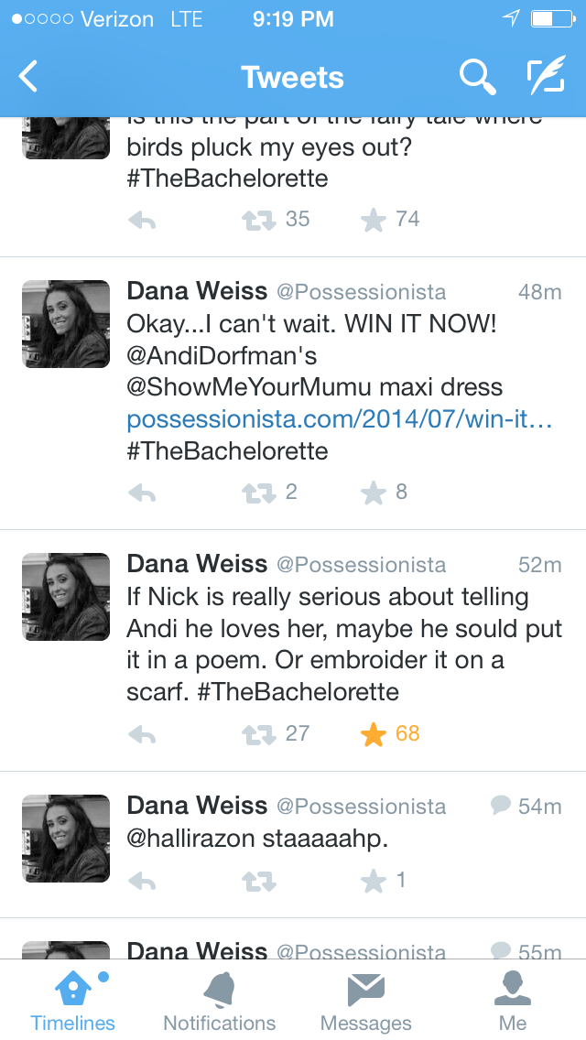Favorite the staaaahp tweet

coord(373,882)
